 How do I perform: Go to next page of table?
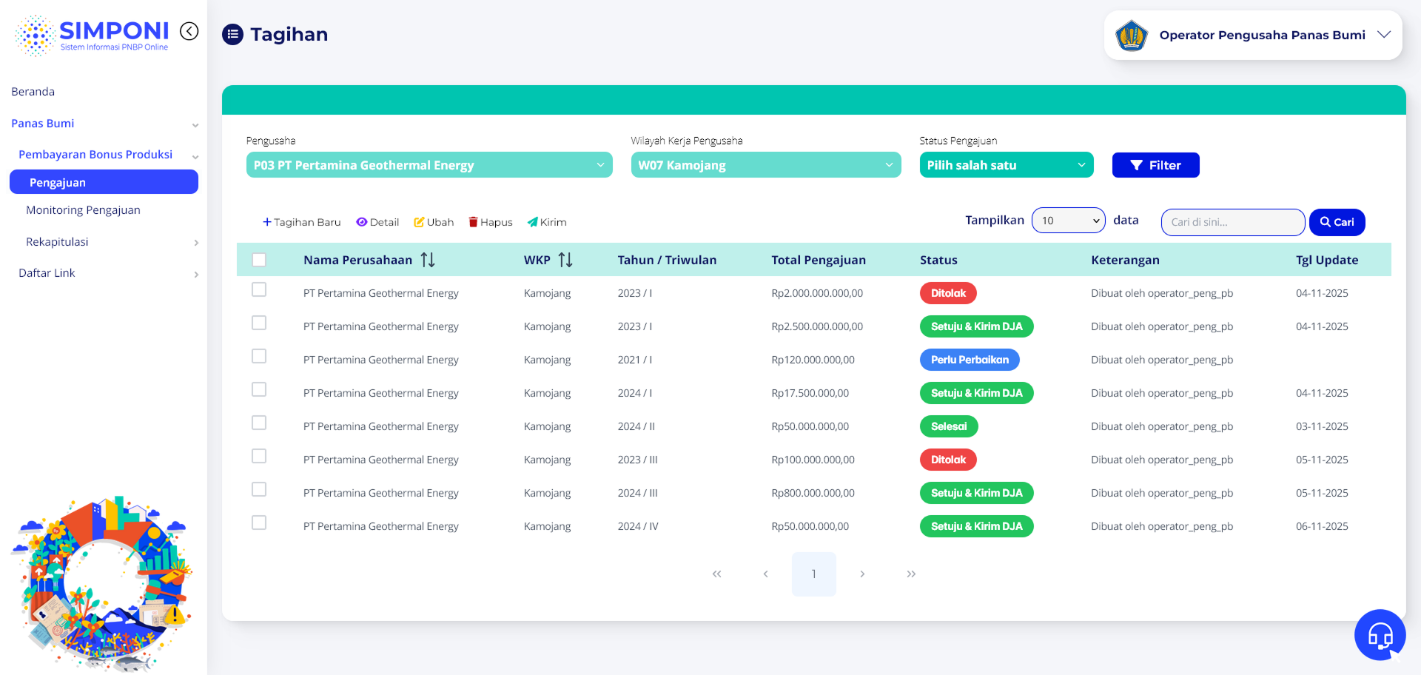pyautogui.click(x=862, y=574)
